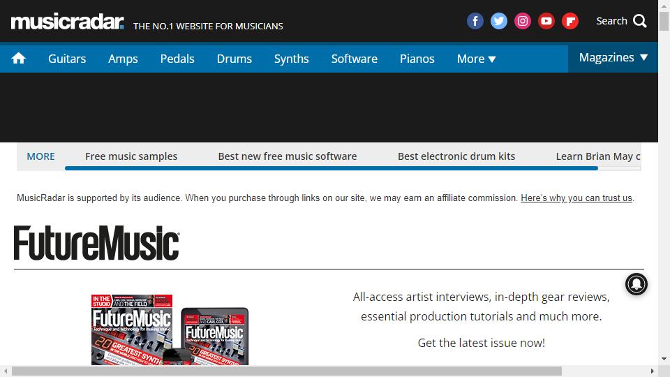The image size is (670, 377).
Task: Open Best new free music software link
Action: point(288,156)
